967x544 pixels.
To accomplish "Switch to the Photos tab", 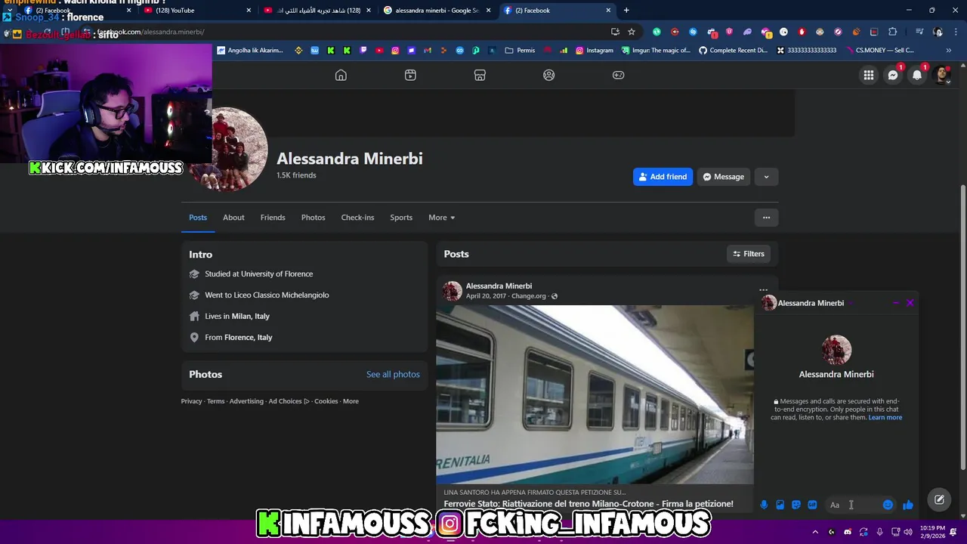I will pyautogui.click(x=313, y=218).
